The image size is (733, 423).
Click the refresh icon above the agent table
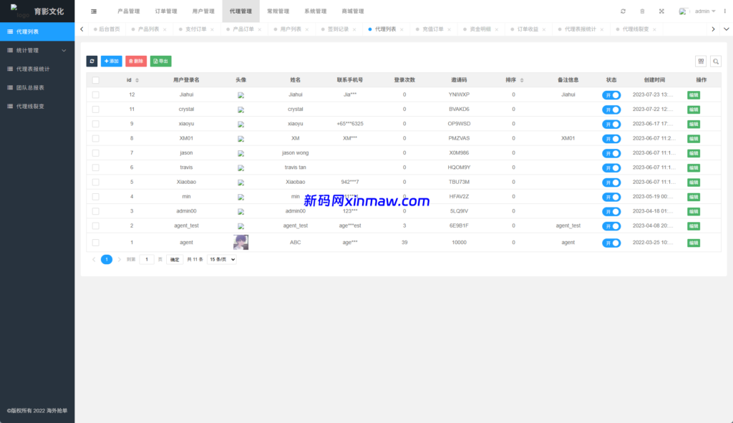tap(92, 61)
